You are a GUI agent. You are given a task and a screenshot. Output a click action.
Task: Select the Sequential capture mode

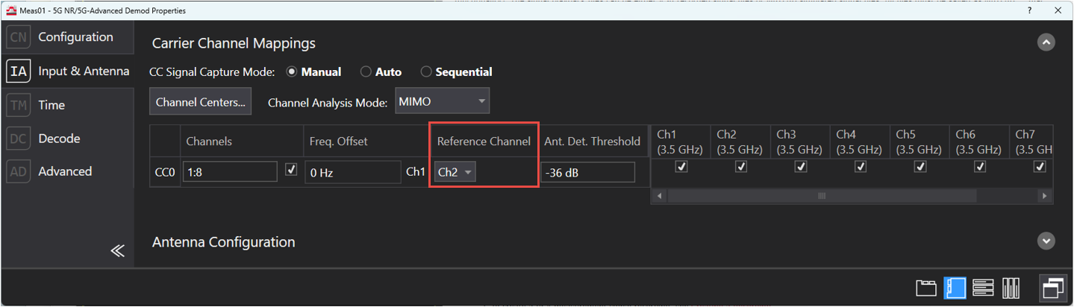point(426,72)
